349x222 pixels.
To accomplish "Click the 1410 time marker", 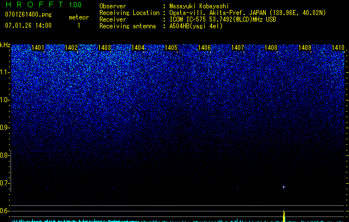I will coord(338,48).
